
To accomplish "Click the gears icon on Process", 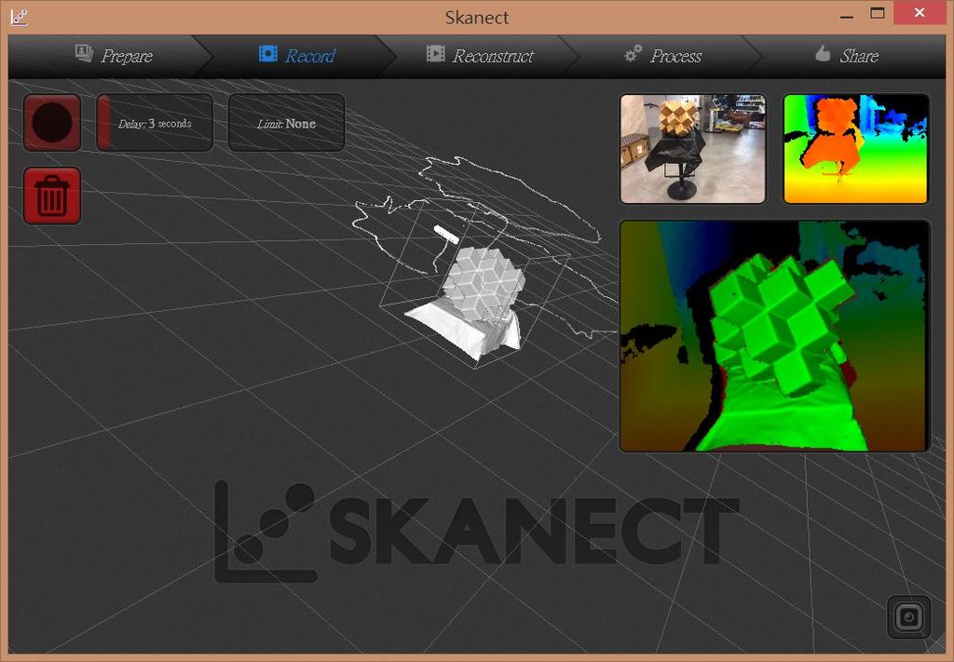I will coord(634,53).
